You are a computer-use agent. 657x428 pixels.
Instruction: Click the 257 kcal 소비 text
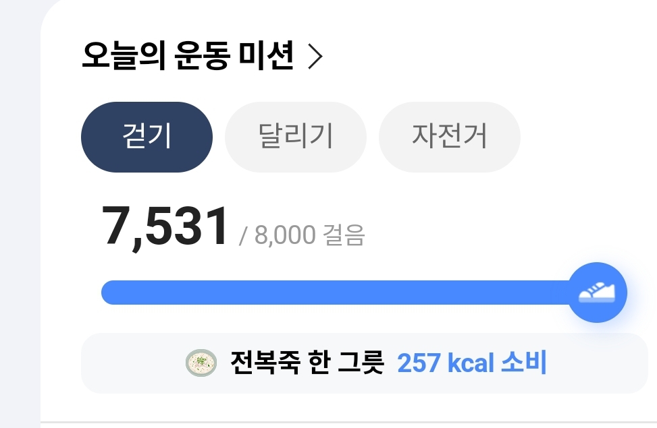(x=471, y=363)
